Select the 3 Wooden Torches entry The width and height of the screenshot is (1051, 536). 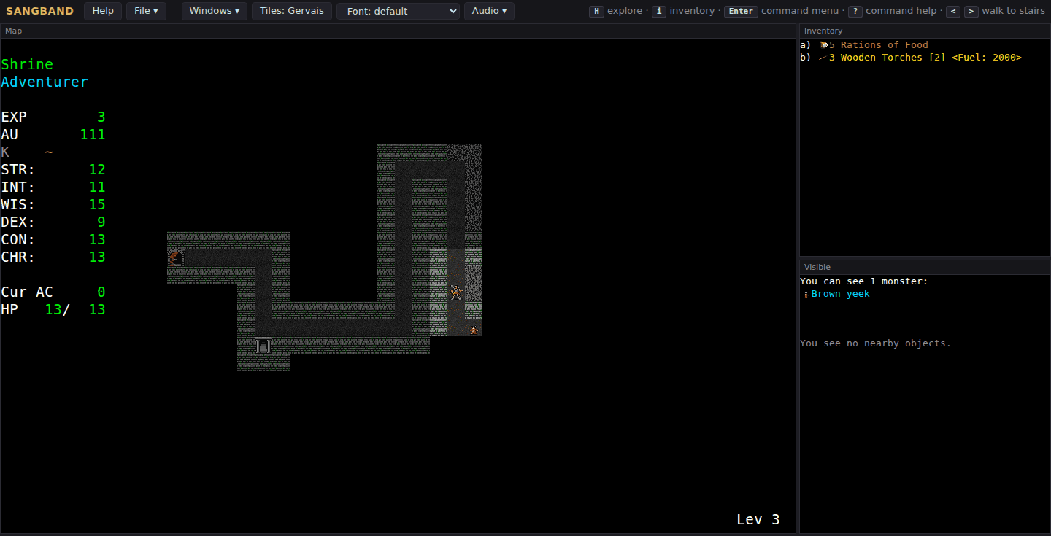coord(911,58)
